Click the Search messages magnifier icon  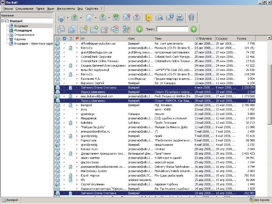coord(159,17)
